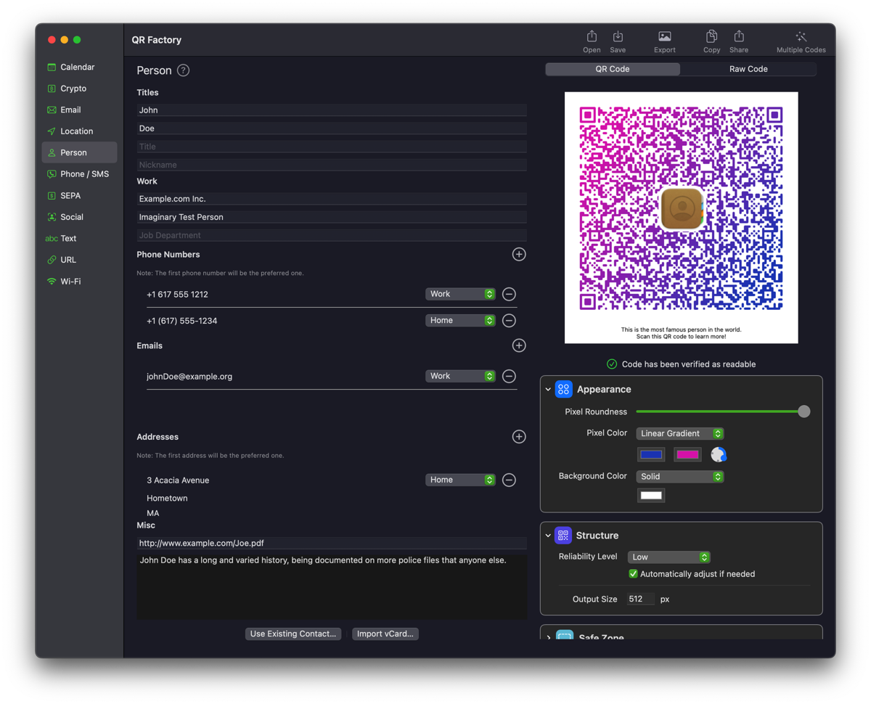Remove the 3 Acacia Avenue address
This screenshot has height=704, width=871.
tap(509, 480)
